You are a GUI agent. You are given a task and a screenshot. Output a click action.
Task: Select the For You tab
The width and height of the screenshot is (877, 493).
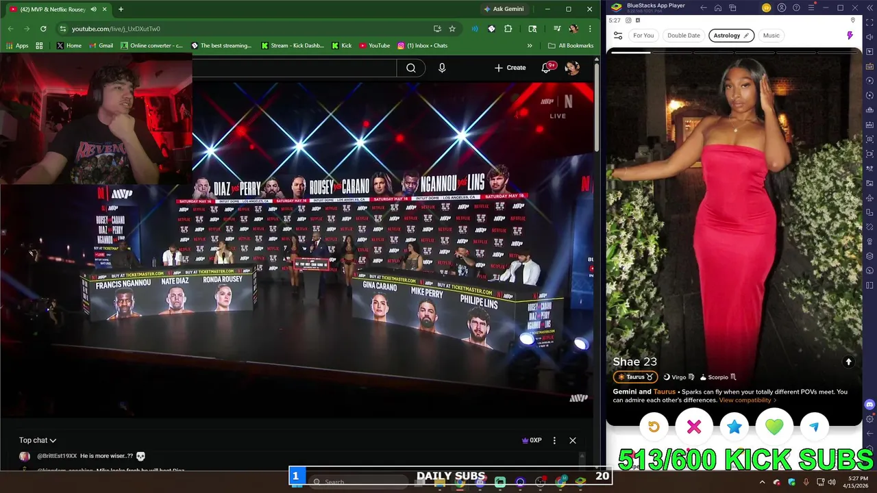coord(643,36)
